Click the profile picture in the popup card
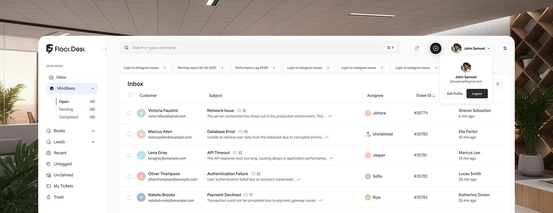The height and width of the screenshot is (213, 553). point(466,67)
